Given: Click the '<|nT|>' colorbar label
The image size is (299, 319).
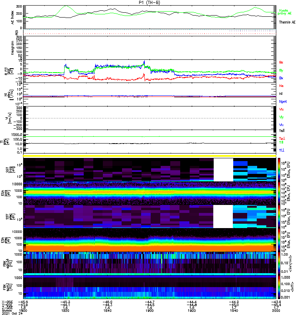Looking at the screenshot, I should pos(293,287).
